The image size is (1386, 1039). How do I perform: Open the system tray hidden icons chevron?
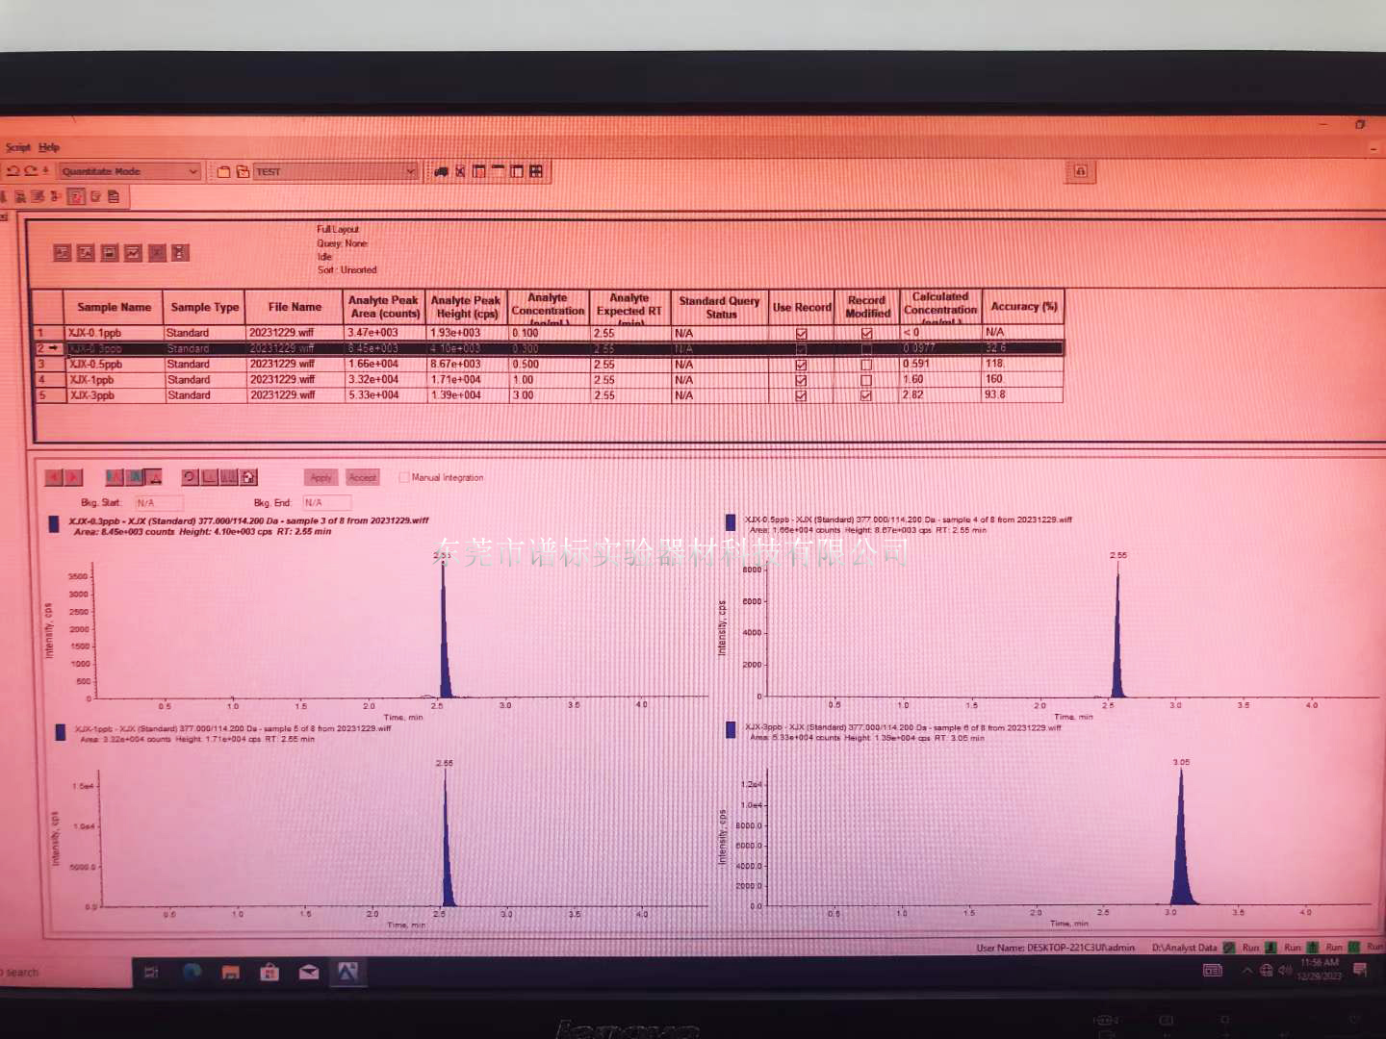pos(1246,971)
